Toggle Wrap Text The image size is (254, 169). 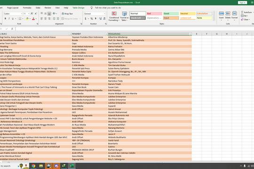tap(67, 14)
